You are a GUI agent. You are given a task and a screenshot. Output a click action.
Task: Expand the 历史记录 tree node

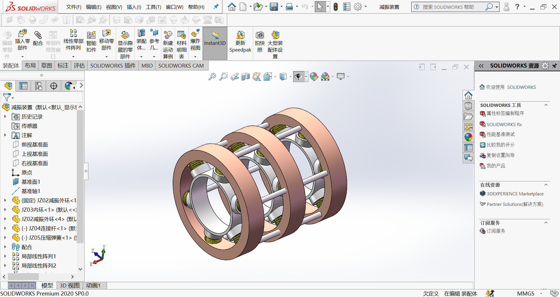coord(5,116)
